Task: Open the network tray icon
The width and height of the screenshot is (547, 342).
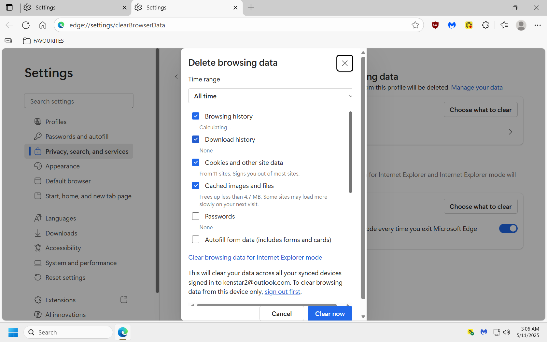Action: click(x=497, y=332)
